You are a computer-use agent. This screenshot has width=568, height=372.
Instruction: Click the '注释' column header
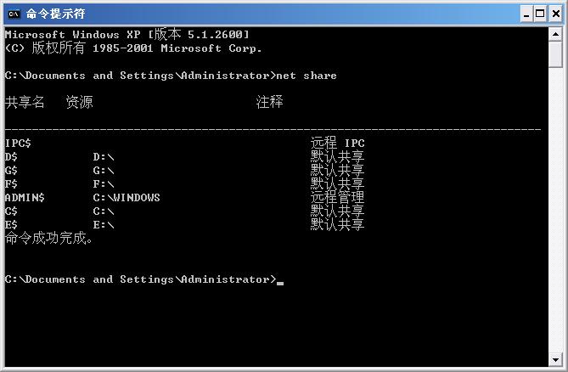pos(269,102)
